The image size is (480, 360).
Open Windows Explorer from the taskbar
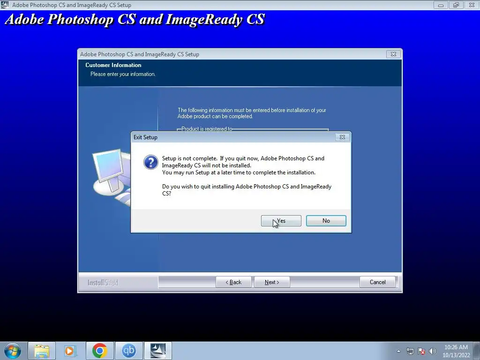pos(42,351)
